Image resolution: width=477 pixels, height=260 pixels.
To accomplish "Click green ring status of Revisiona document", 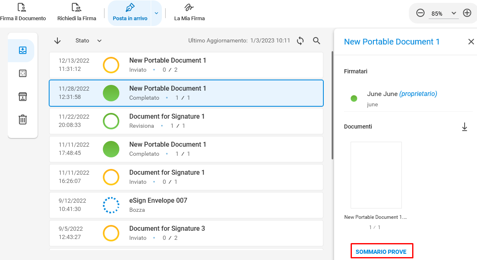I will pyautogui.click(x=111, y=121).
